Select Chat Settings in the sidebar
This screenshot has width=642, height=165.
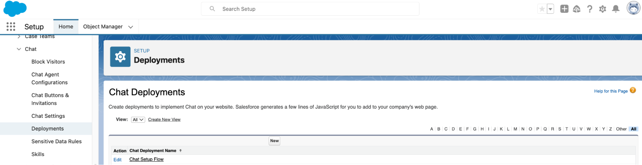point(48,116)
